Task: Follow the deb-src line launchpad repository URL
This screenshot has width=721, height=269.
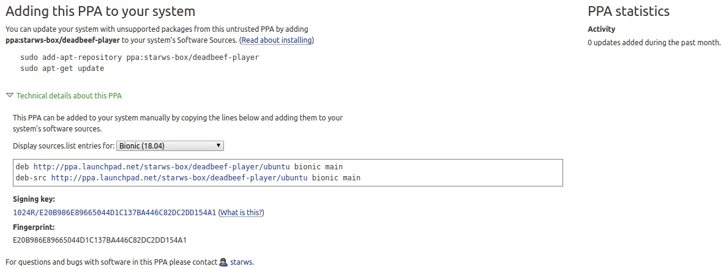Action: pyautogui.click(x=179, y=177)
